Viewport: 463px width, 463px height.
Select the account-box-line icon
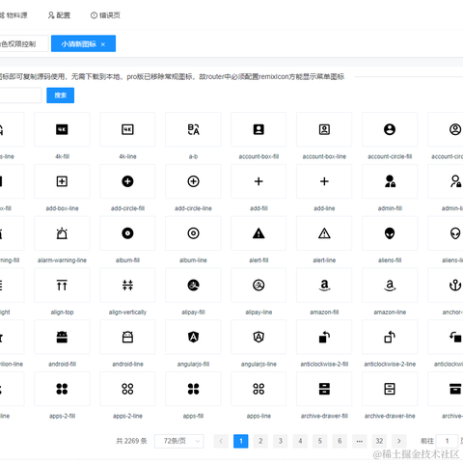click(324, 129)
